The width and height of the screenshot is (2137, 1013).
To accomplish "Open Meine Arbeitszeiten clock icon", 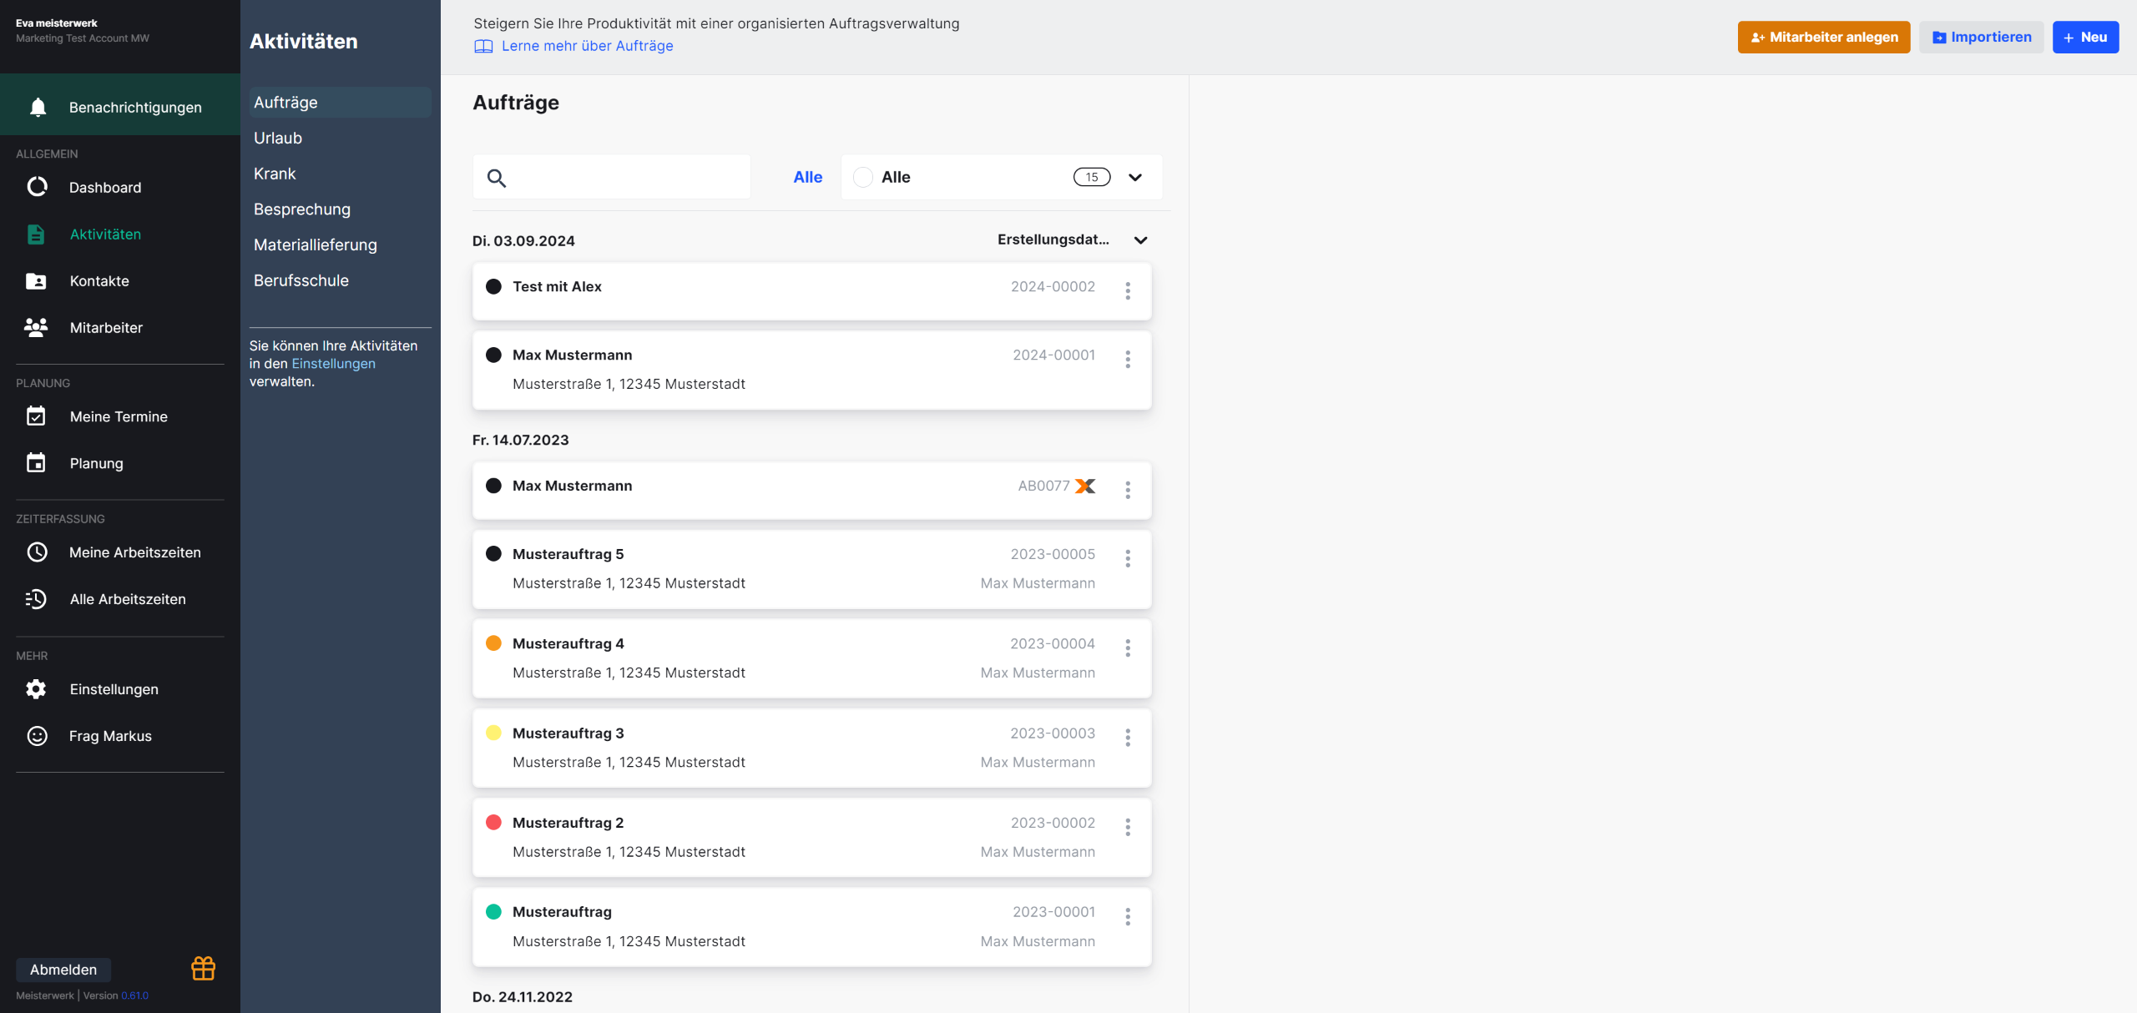I will (38, 552).
